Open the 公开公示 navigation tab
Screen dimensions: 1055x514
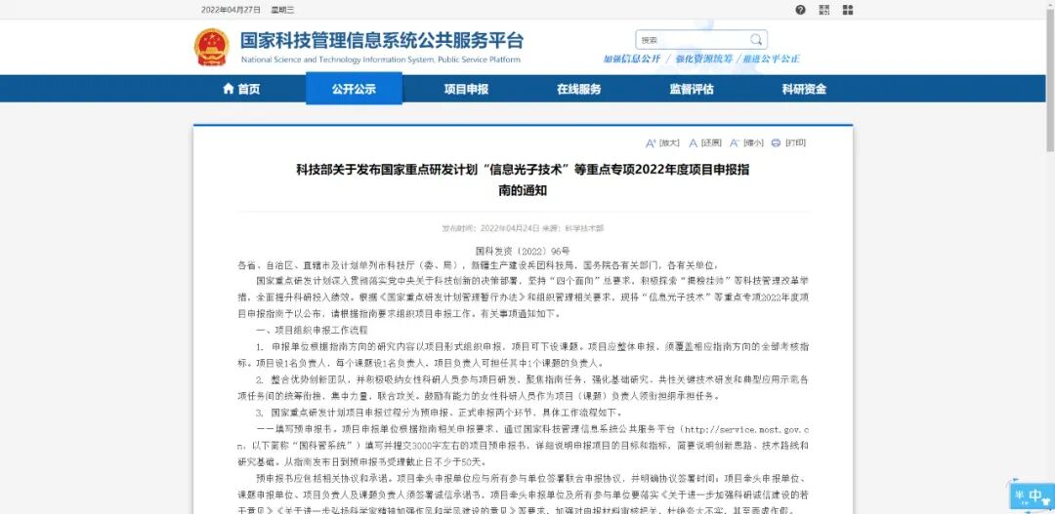click(x=354, y=89)
